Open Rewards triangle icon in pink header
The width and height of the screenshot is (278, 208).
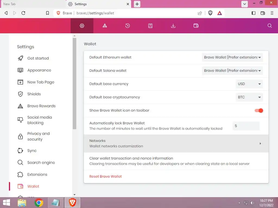coord(105,26)
